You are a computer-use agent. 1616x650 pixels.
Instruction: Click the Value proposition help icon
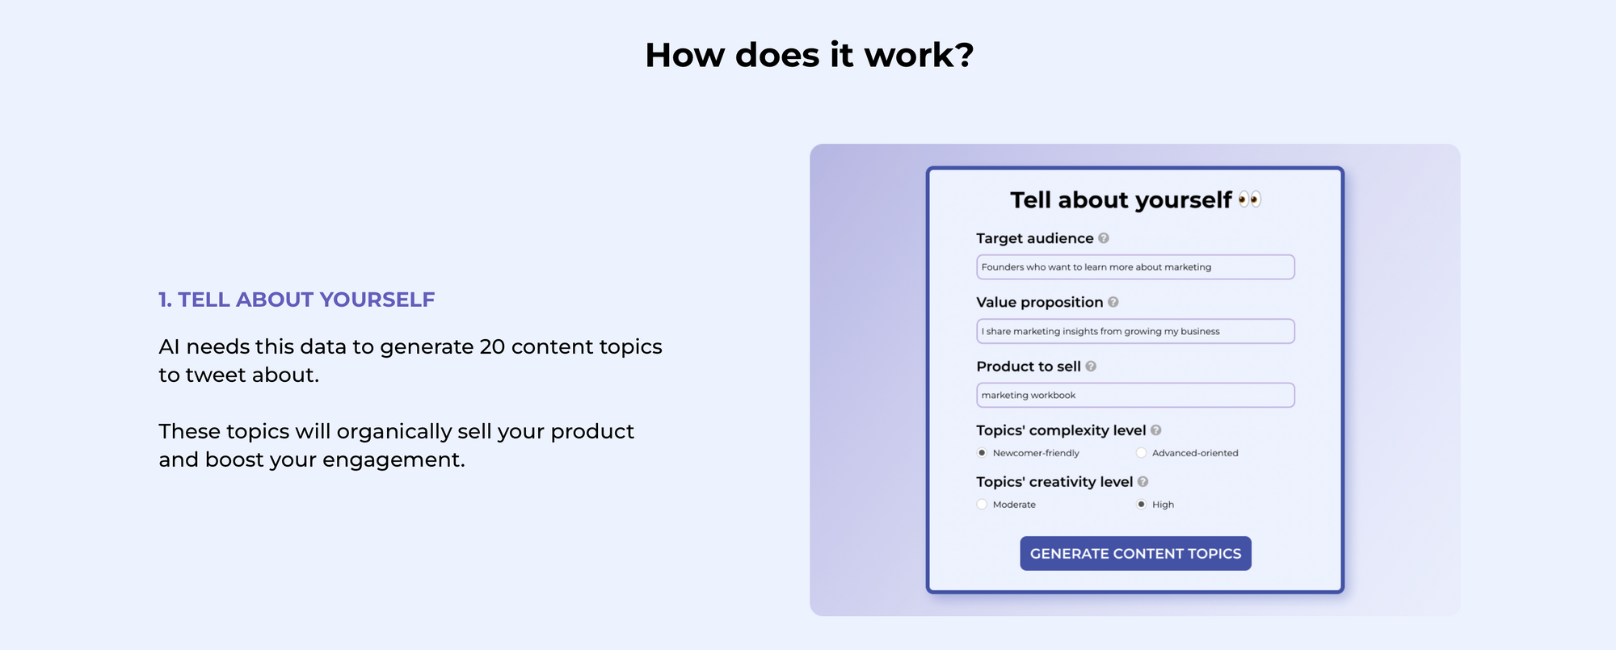1113,302
